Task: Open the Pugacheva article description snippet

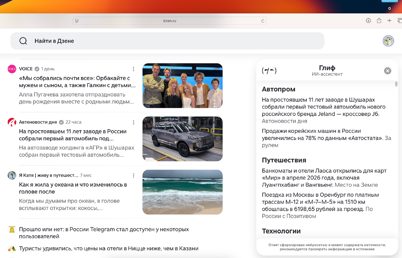Action: point(77,98)
